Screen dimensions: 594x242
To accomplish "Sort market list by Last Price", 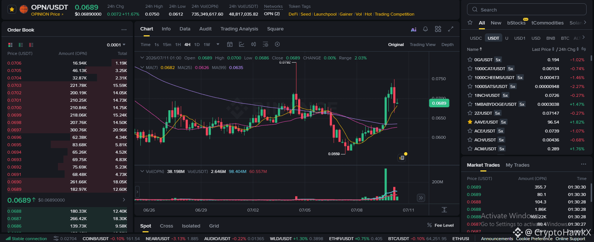I will tap(543, 49).
